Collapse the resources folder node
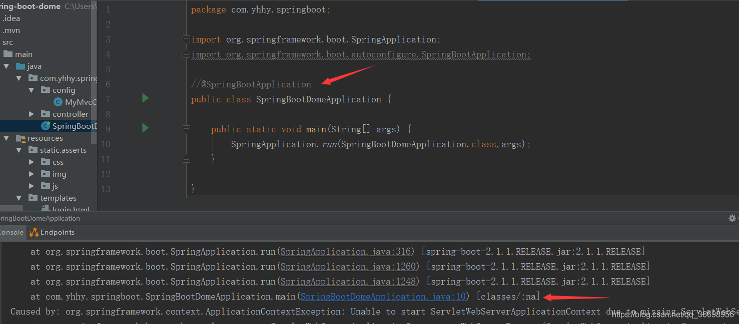This screenshot has width=739, height=324. pyautogui.click(x=7, y=138)
